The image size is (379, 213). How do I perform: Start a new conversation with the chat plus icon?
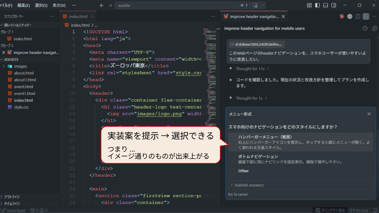375,28
